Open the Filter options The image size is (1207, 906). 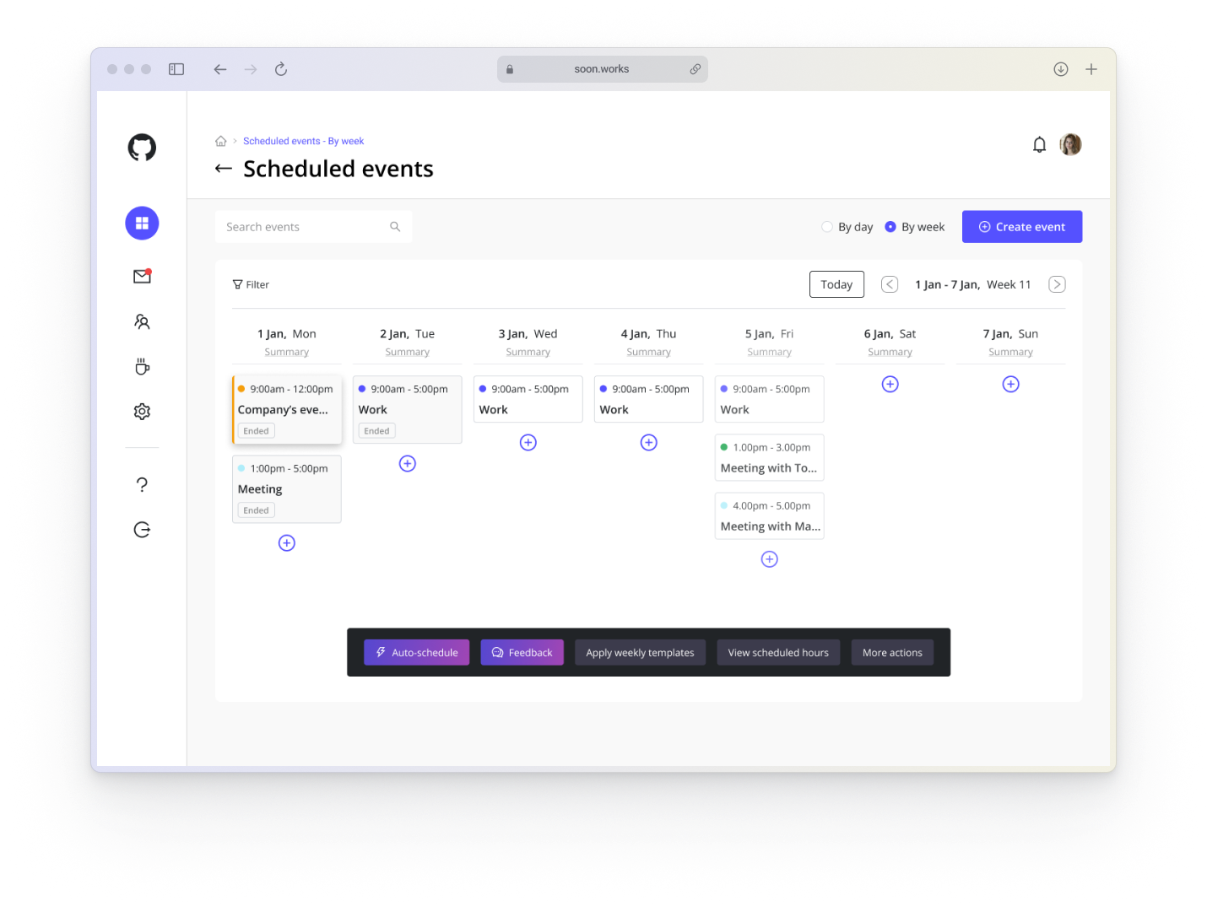pos(251,285)
